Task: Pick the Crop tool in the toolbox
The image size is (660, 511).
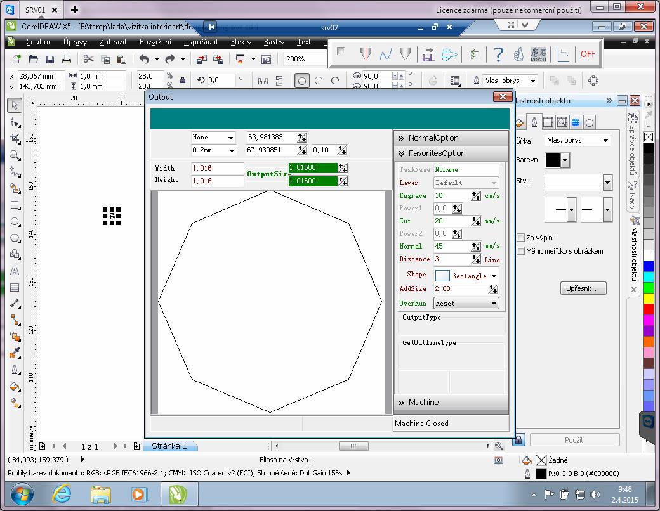Action: [x=15, y=138]
